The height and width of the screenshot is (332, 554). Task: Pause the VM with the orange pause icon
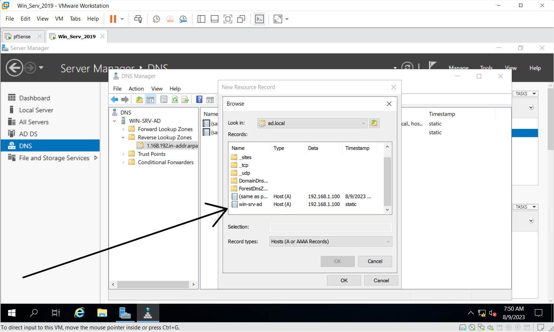(x=113, y=19)
